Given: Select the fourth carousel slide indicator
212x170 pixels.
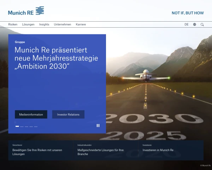Looking at the screenshot, I should [31, 126].
